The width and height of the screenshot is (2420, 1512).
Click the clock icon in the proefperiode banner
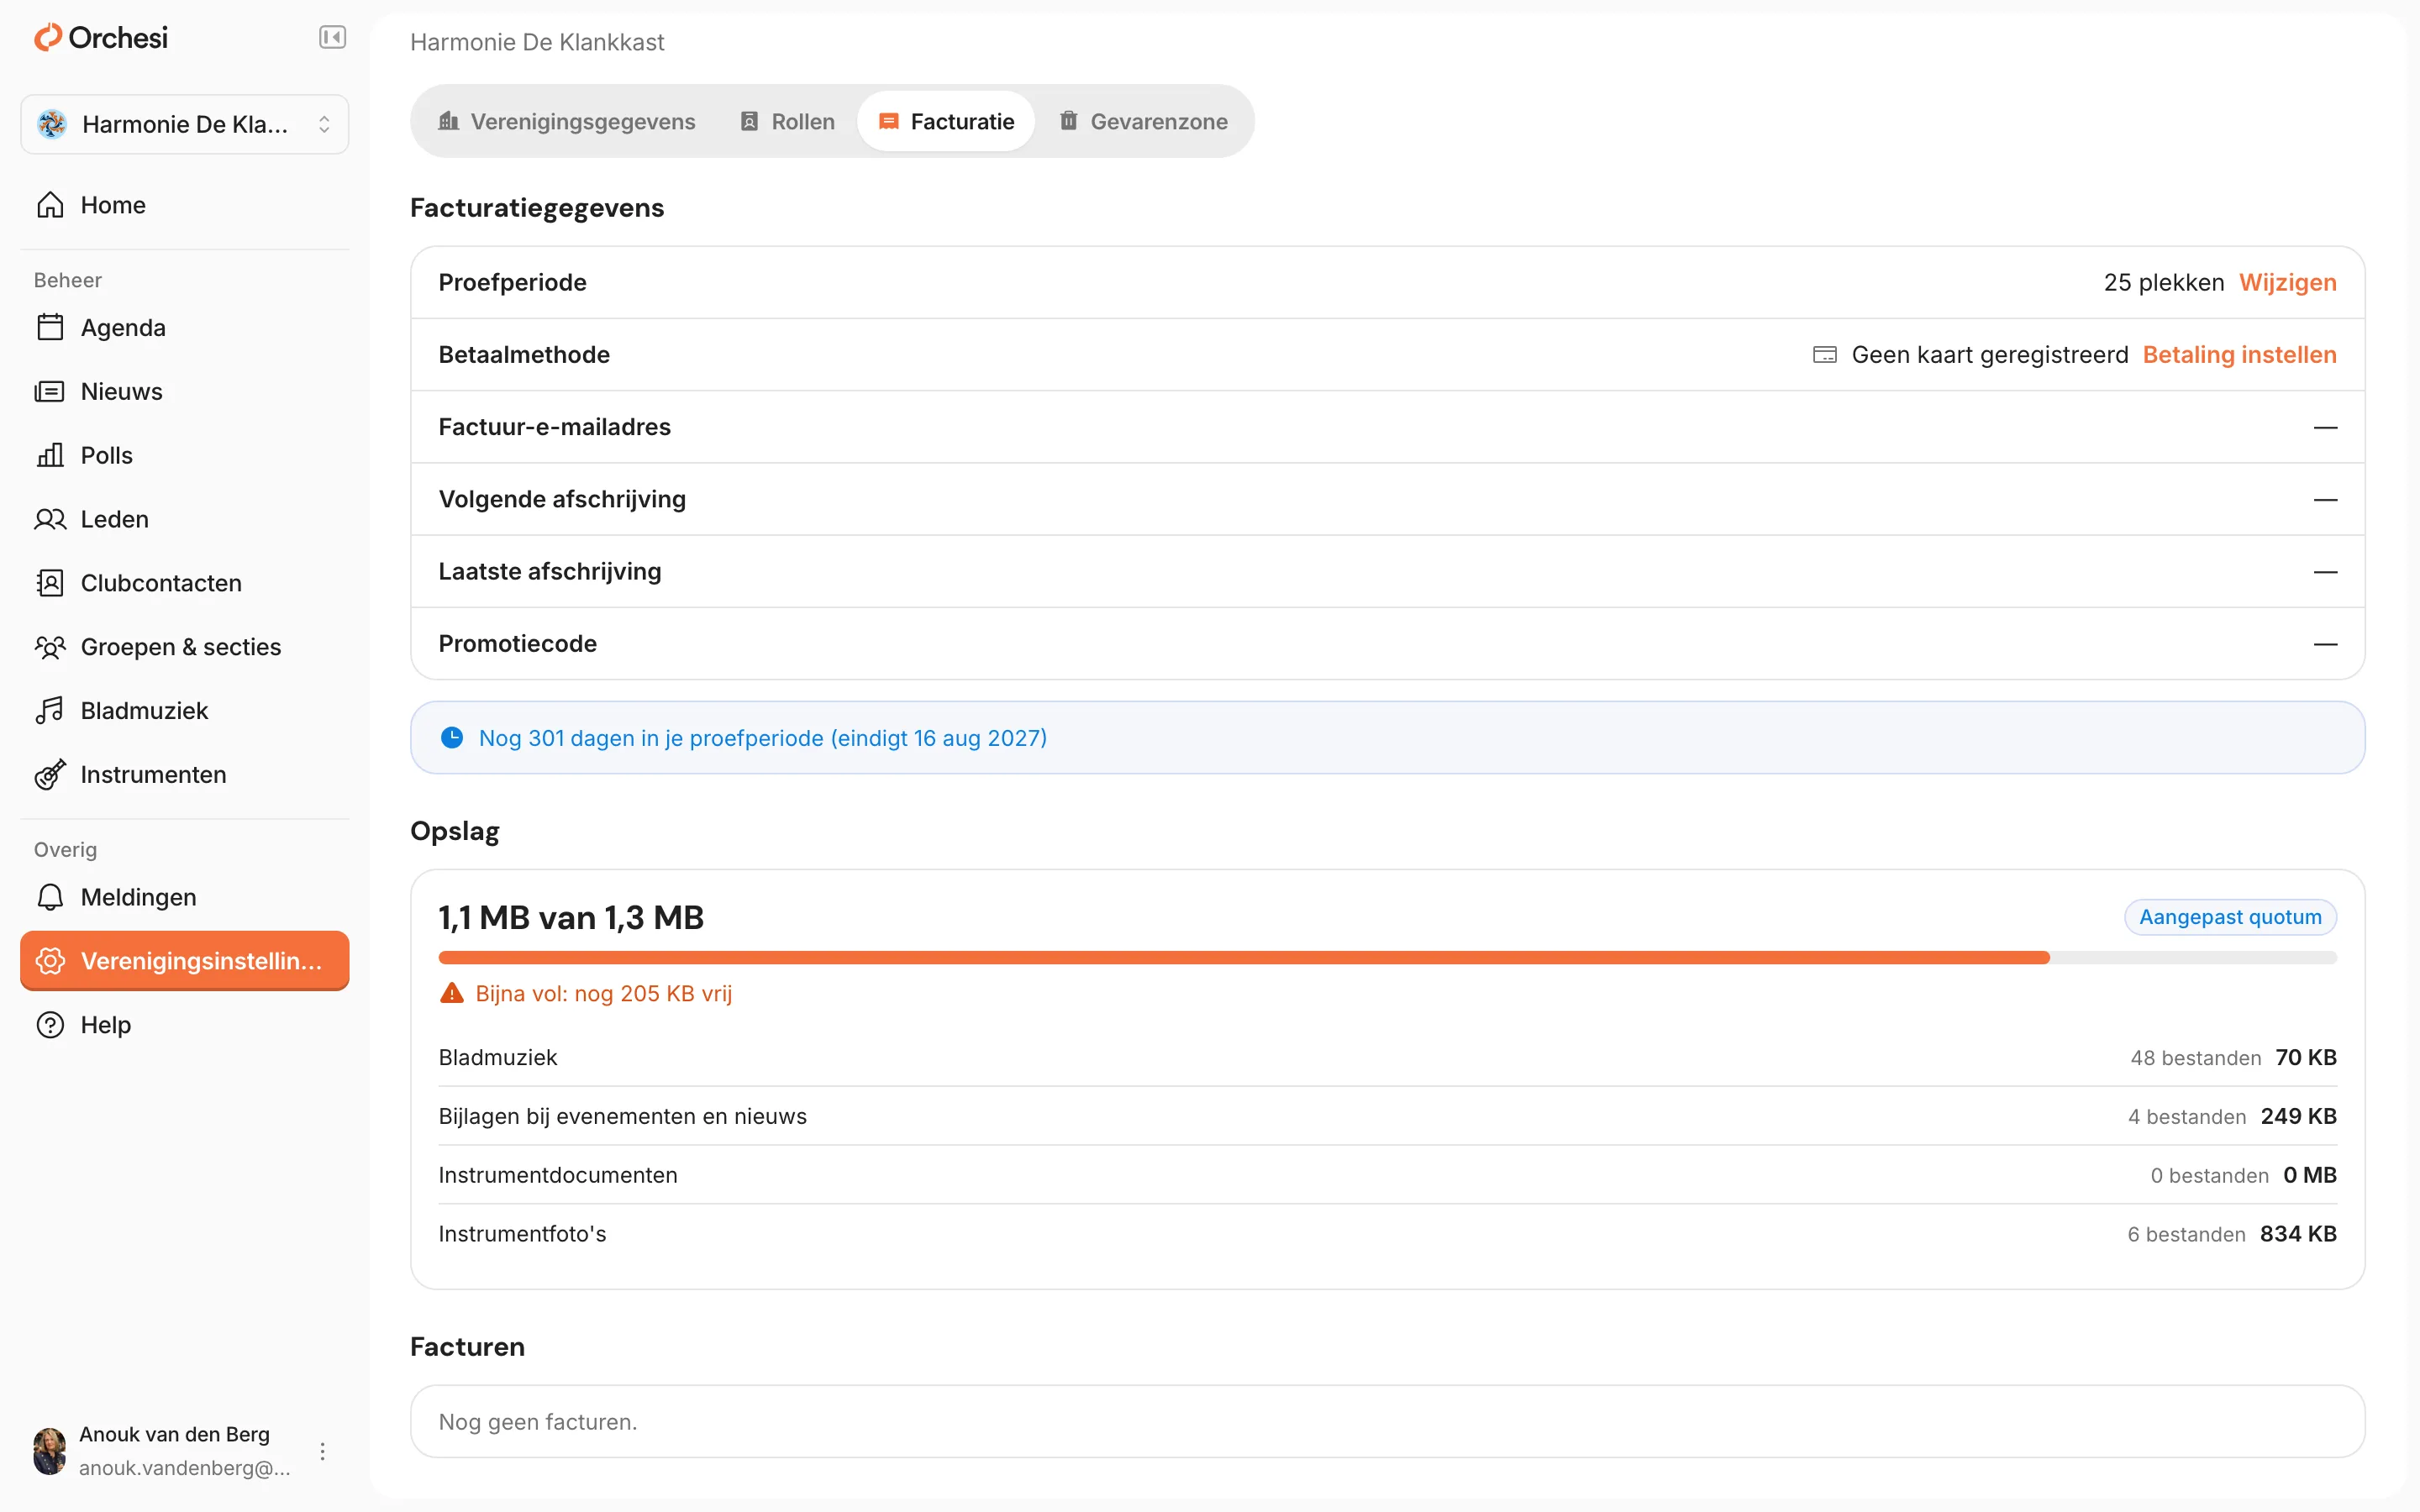coord(452,738)
